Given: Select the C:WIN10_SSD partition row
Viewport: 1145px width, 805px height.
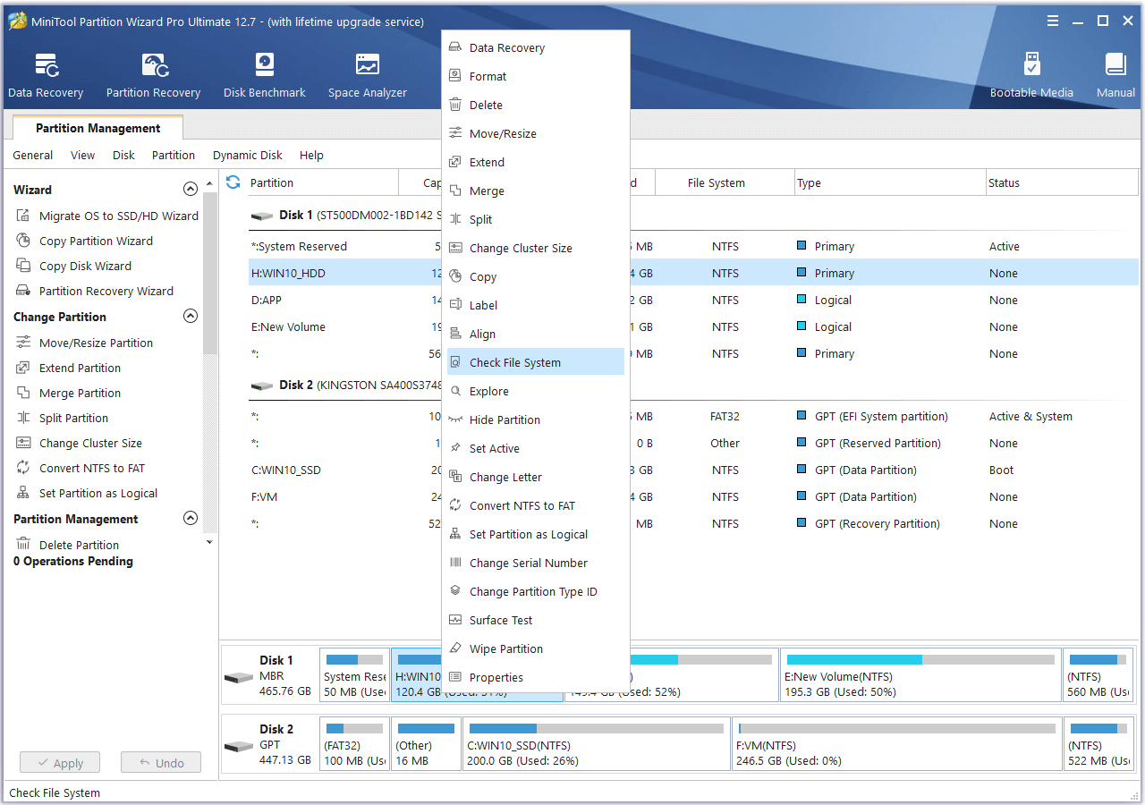Looking at the screenshot, I should pos(693,470).
